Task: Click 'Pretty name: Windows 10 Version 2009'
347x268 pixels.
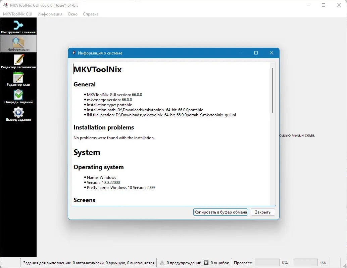Action: pos(121,188)
